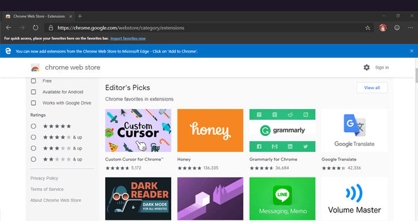Open the purple cube game thumbnail
Viewport: 418px width, 221px height.
[x=210, y=199]
